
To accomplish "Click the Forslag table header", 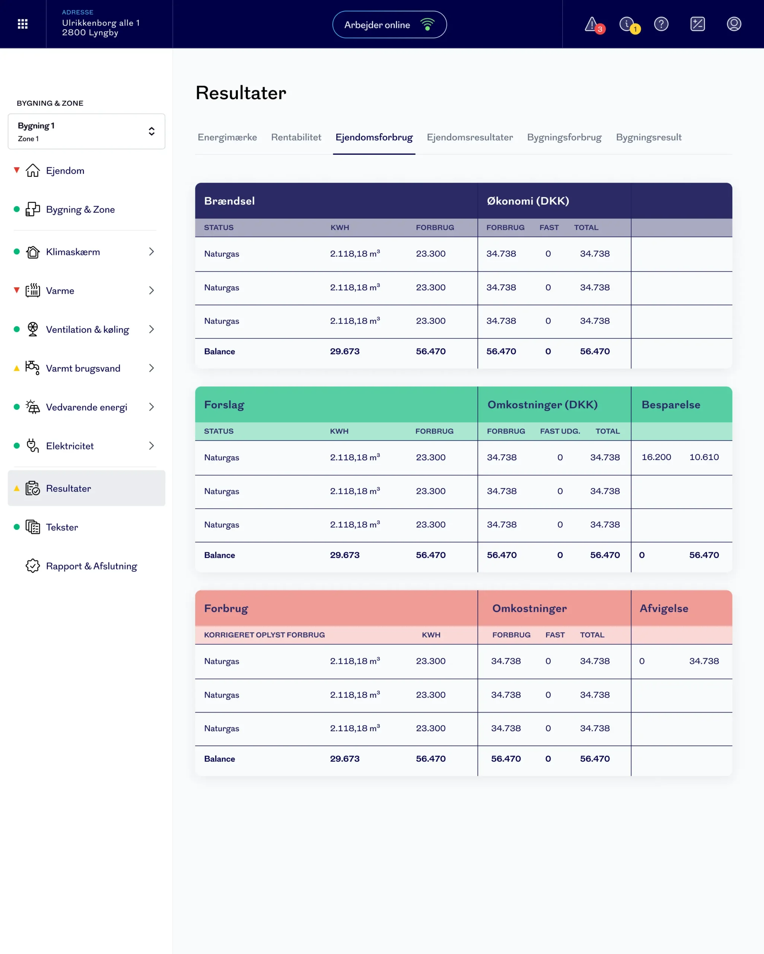I will [x=224, y=404].
